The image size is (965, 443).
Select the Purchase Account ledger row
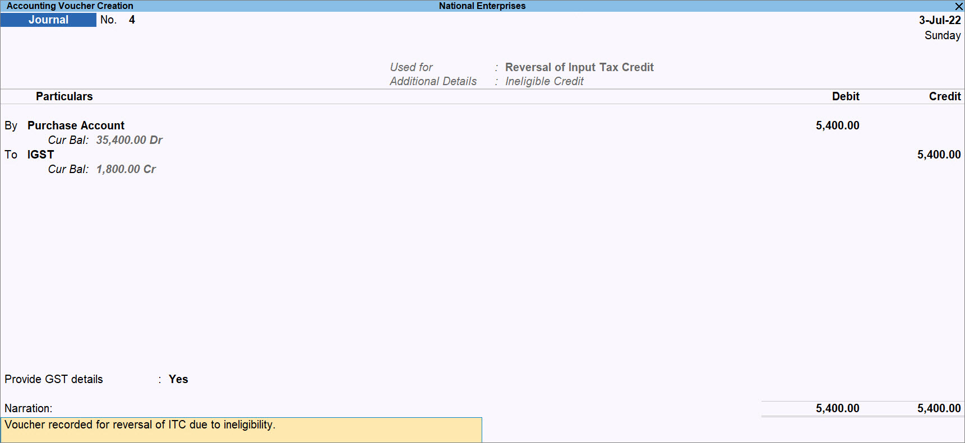point(76,125)
